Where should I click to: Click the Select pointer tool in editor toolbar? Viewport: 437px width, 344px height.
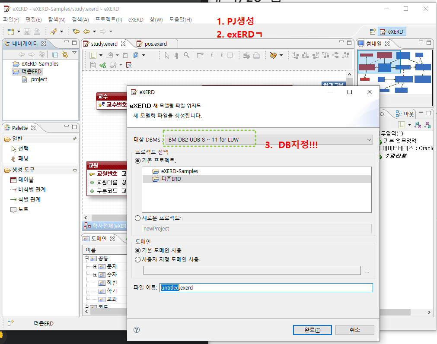[x=167, y=55]
